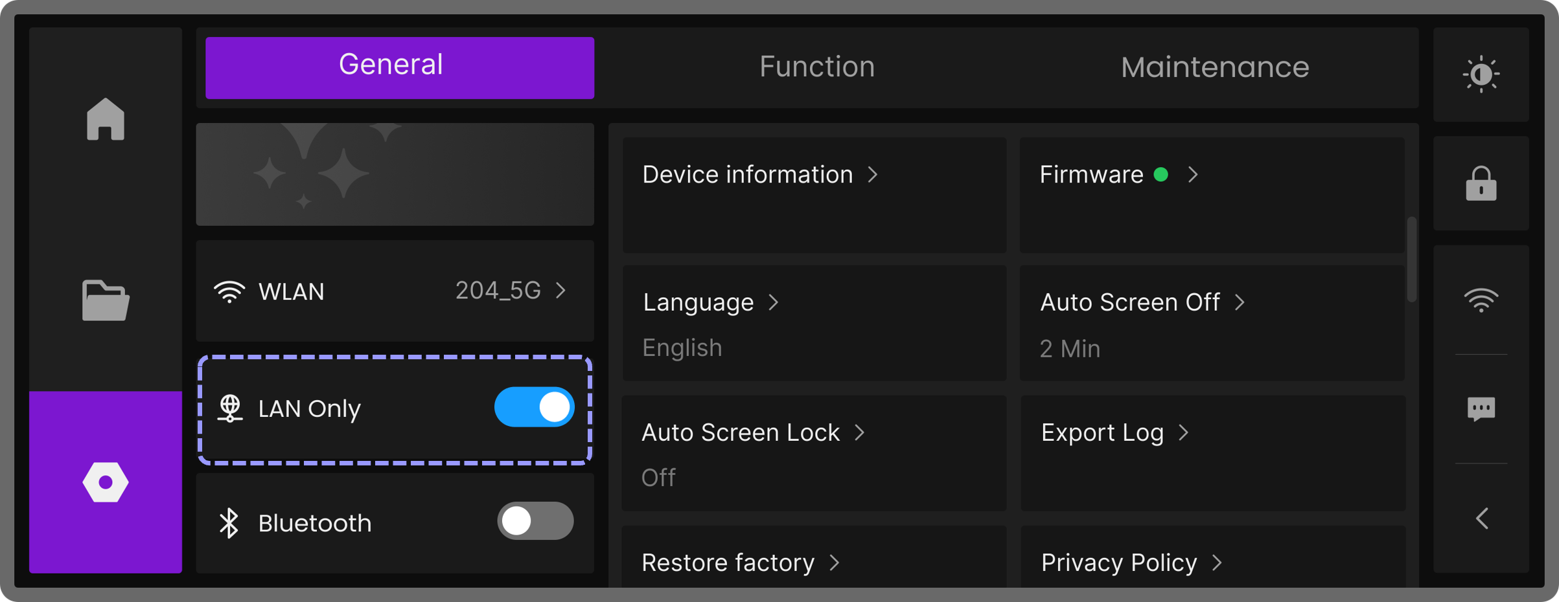1559x602 pixels.
Task: Switch to the Function tab
Action: [816, 67]
